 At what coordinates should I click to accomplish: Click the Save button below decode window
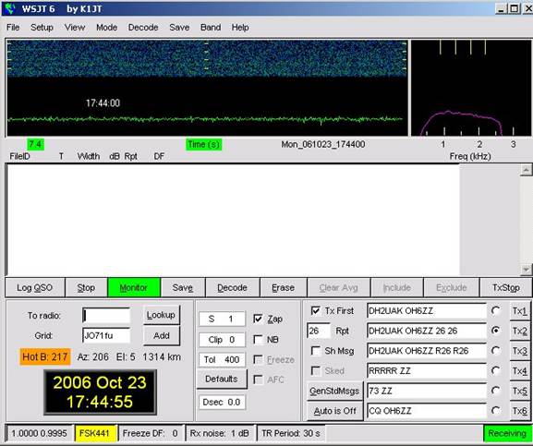click(183, 288)
